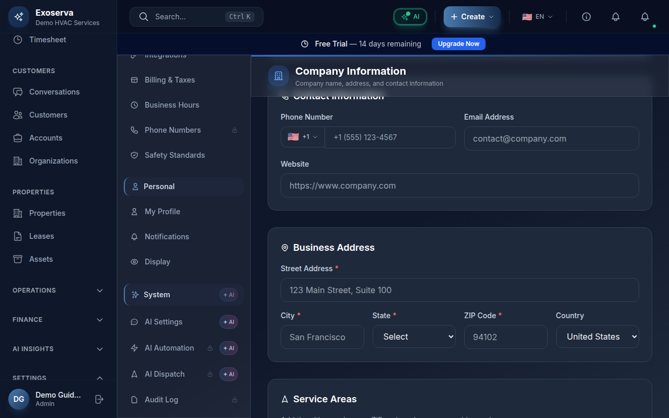Click the Upgrade Now button
Screen dimensions: 669x418
(458, 44)
